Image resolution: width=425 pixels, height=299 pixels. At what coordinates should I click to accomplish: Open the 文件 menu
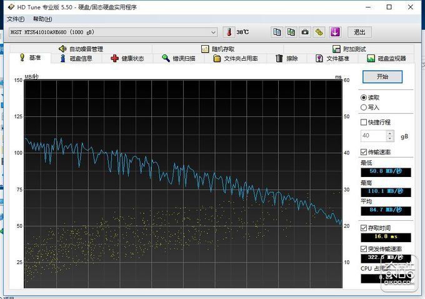(x=16, y=19)
